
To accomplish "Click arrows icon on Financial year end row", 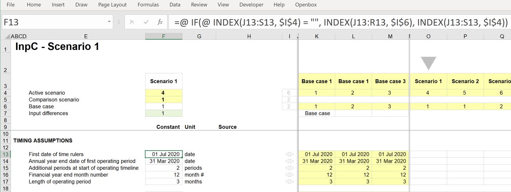I will (289, 175).
